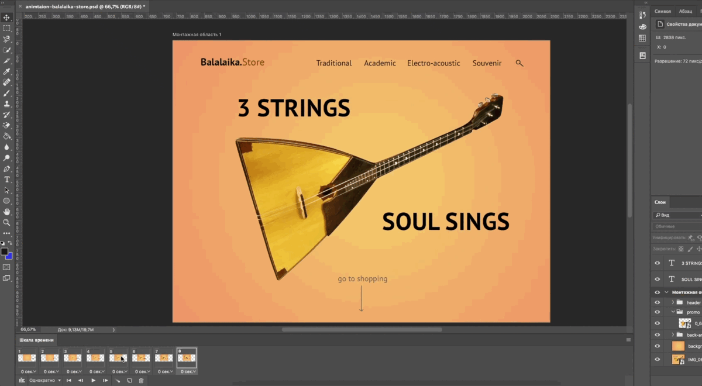702x386 pixels.
Task: Collapse the promo layer group
Action: (673, 312)
